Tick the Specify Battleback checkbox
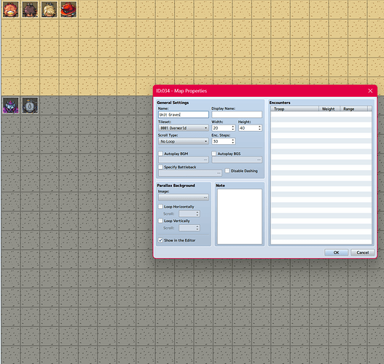 point(160,167)
